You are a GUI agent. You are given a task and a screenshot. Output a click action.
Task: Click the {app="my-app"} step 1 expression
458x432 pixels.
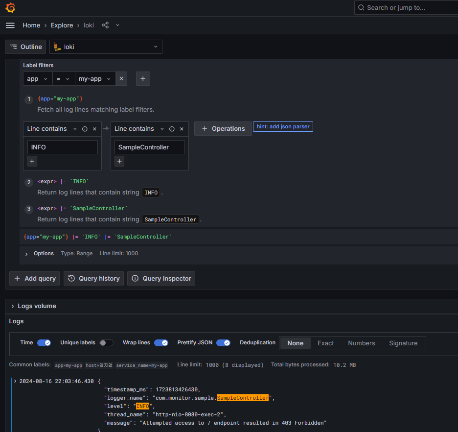point(60,99)
